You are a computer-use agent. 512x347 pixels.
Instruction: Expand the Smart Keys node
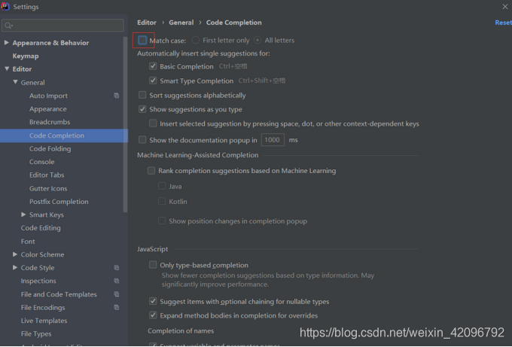[x=23, y=215]
